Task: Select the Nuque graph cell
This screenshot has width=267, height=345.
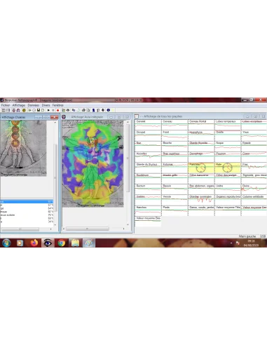Action: tap(228, 147)
